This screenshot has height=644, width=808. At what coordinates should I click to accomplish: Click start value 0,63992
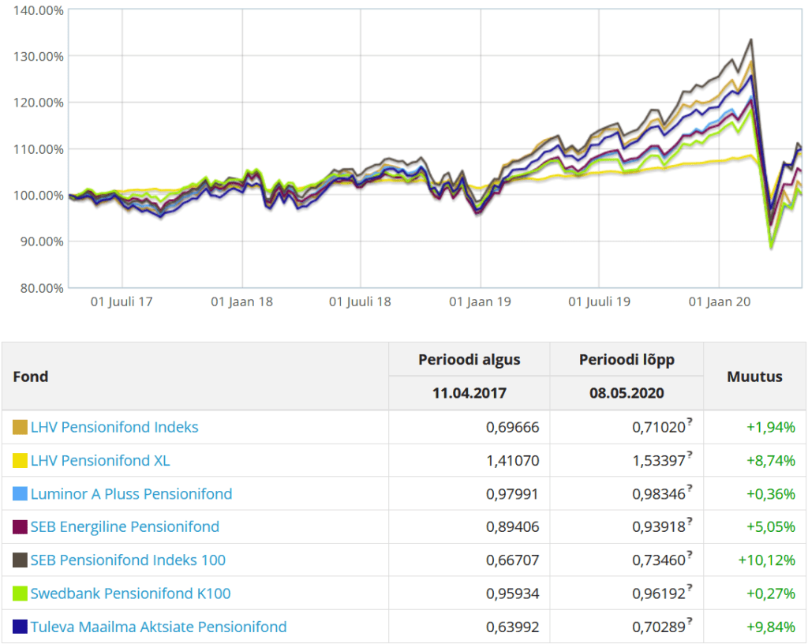point(512,627)
